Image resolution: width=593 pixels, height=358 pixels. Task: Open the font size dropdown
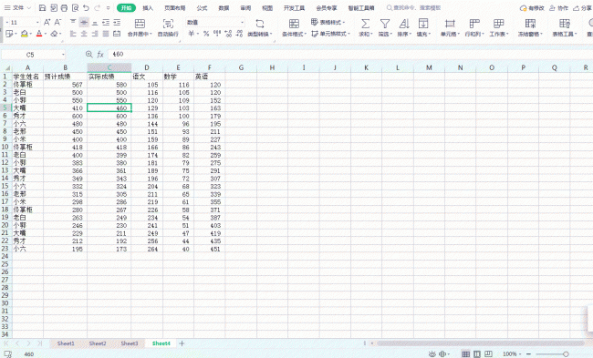pyautogui.click(x=37, y=23)
